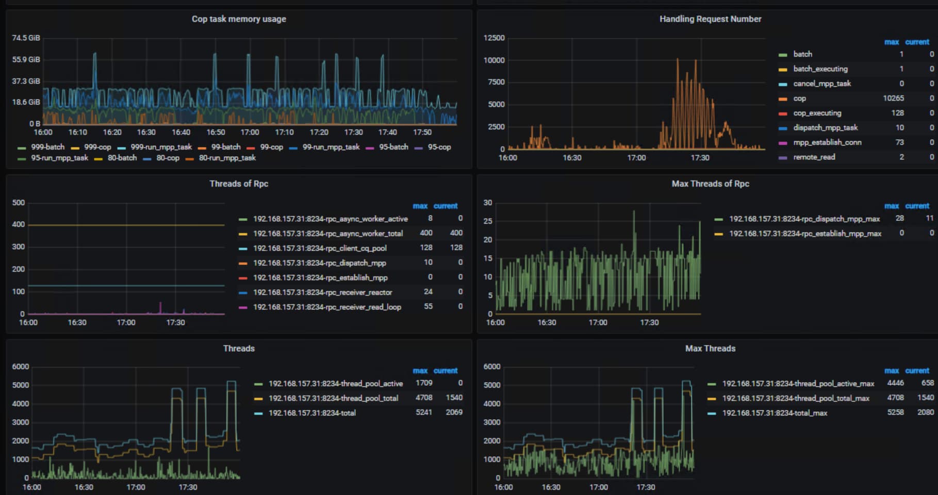Click the thread_pool_active_max color swatch
938x495 pixels.
tap(712, 384)
